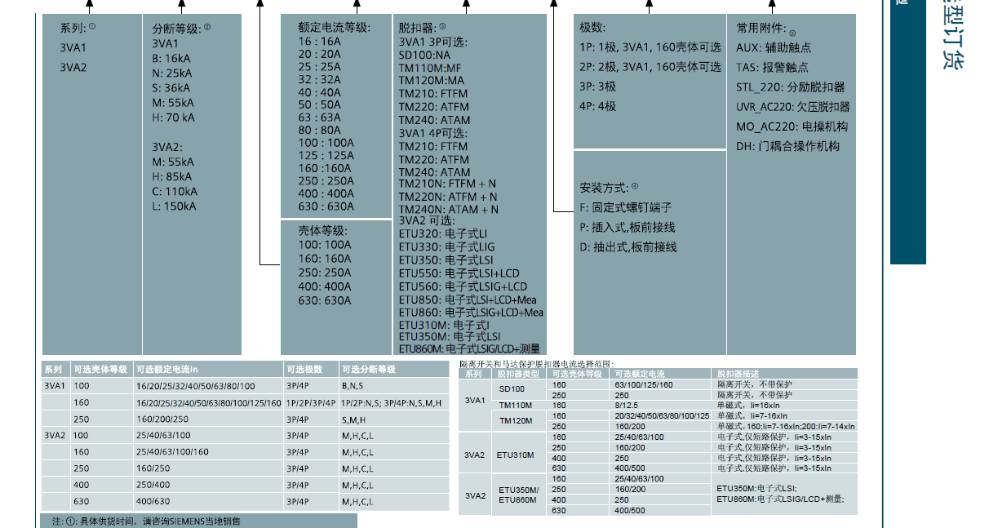Image resolution: width=989 pixels, height=528 pixels.
Task: Click the '可选额定电流In' table header
Action: coord(167,369)
